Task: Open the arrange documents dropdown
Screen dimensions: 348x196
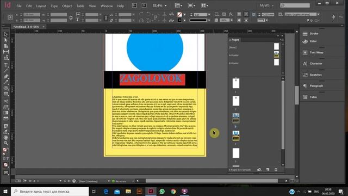Action: pos(204,5)
